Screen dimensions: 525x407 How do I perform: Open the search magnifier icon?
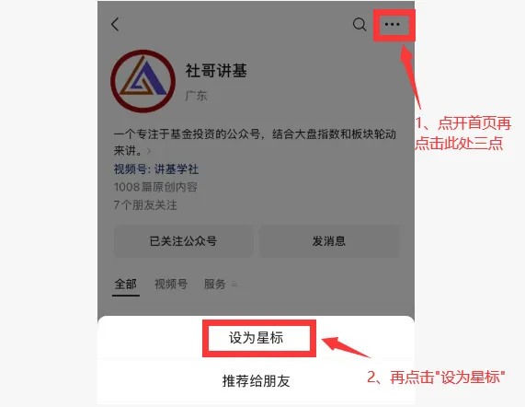coord(360,25)
